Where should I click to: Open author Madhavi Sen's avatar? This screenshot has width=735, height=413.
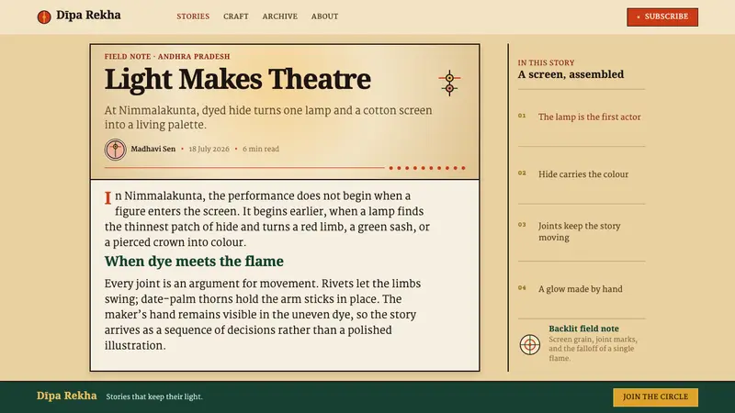[x=116, y=150]
